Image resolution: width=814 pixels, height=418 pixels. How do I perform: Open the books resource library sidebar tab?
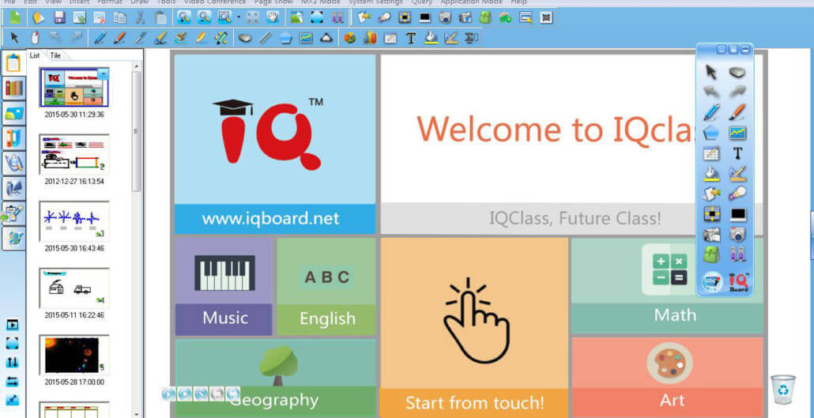coord(13,88)
